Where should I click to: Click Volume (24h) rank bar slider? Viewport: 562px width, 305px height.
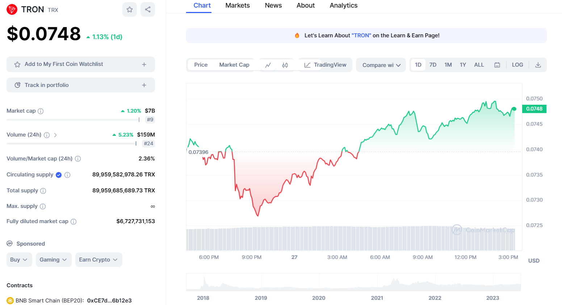click(72, 143)
